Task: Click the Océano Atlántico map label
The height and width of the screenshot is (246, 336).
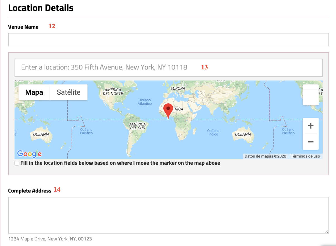Action: coord(145,102)
